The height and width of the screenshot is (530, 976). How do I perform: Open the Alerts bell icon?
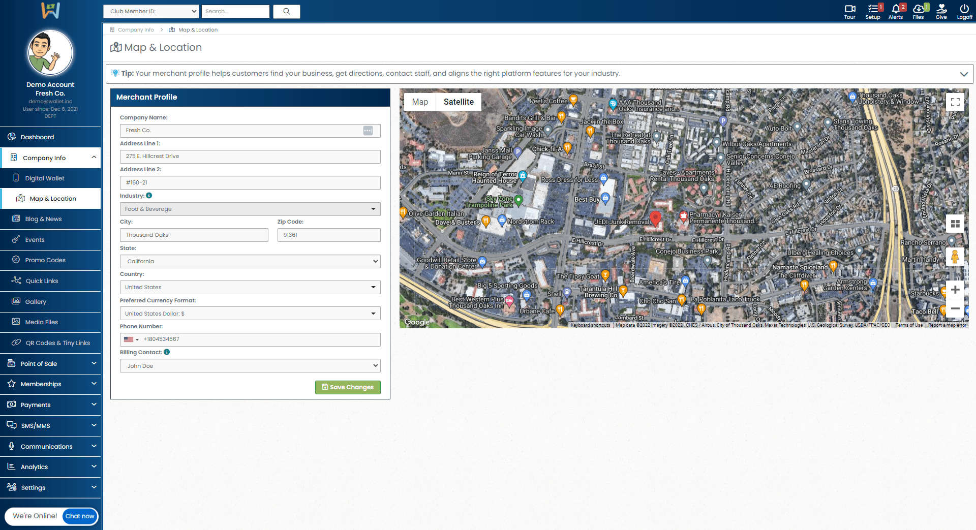pyautogui.click(x=895, y=9)
